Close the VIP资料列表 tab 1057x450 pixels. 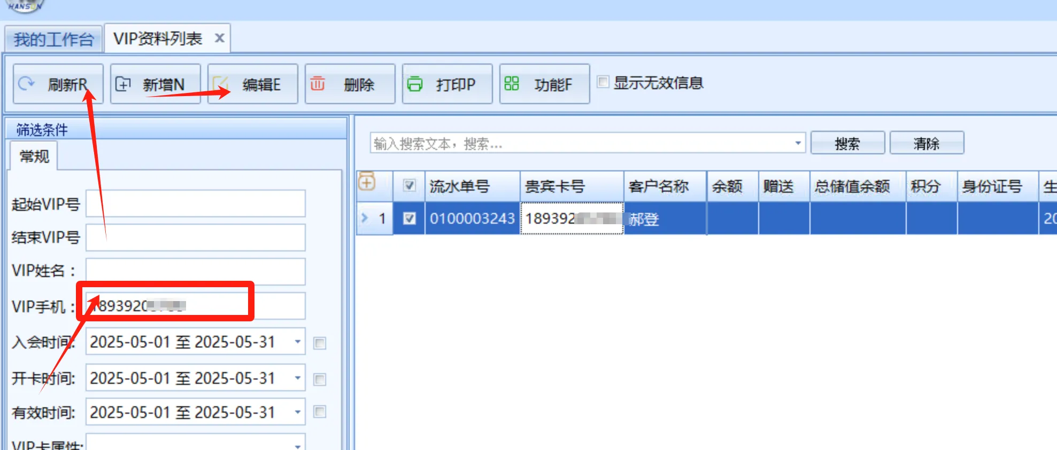[219, 38]
